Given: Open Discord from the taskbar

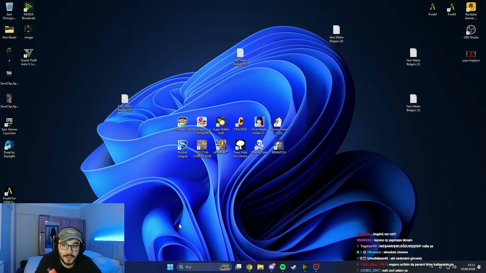Looking at the screenshot, I should [271, 267].
